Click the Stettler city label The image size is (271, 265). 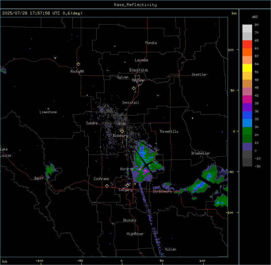tap(199, 75)
